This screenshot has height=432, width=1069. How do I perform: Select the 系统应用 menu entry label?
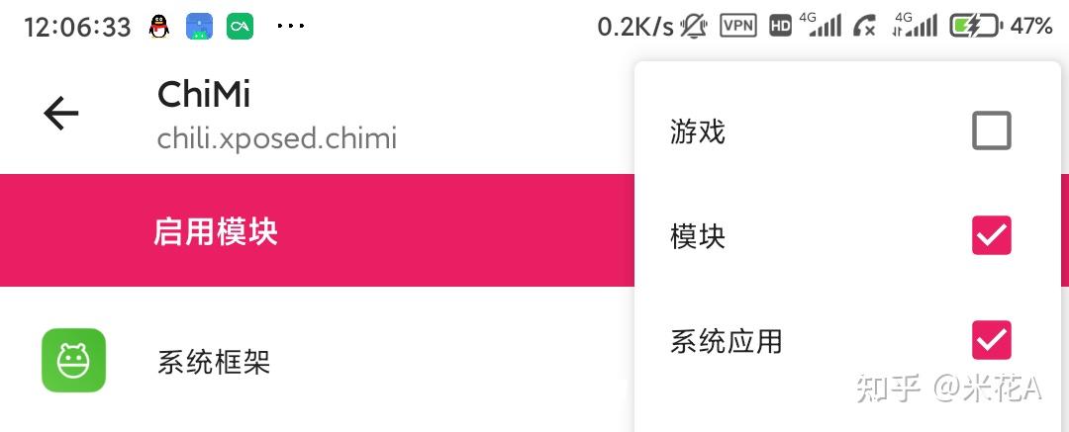pos(727,341)
